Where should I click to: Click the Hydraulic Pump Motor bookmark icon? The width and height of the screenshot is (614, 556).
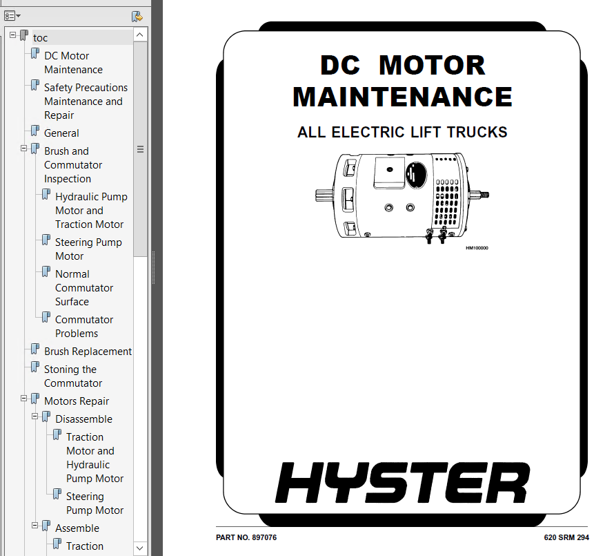[x=46, y=194]
